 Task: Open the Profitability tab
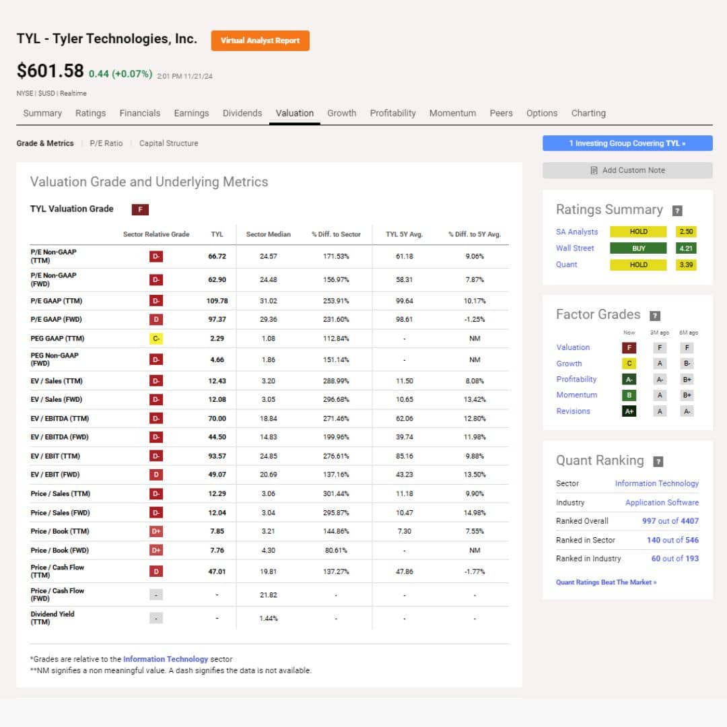[392, 113]
